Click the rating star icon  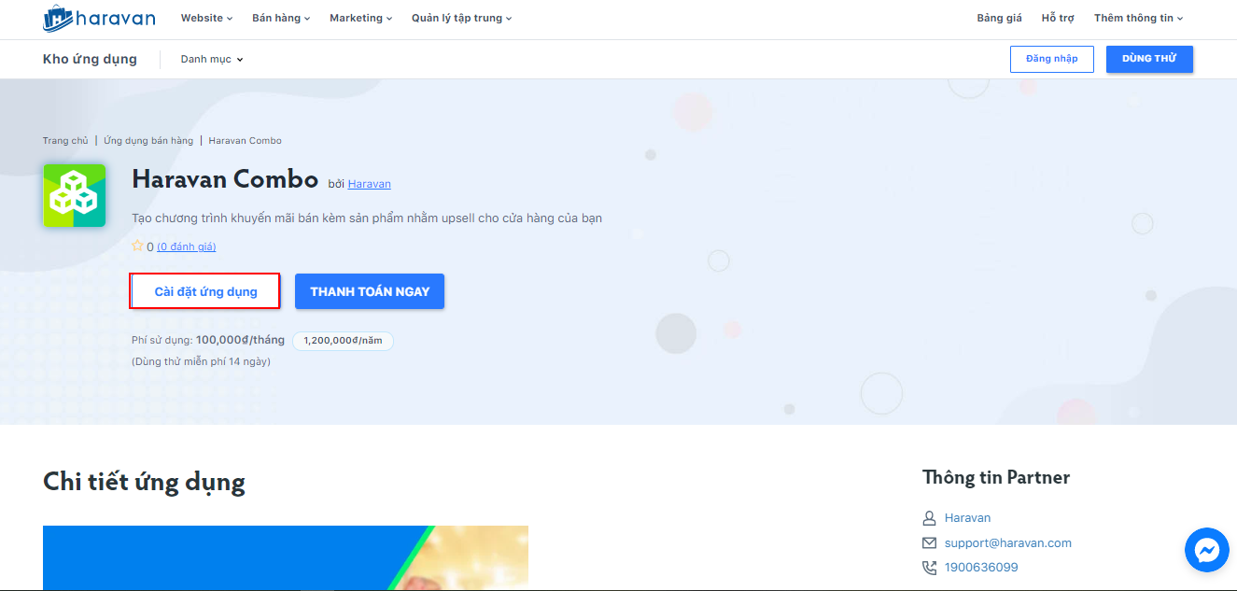tap(137, 246)
